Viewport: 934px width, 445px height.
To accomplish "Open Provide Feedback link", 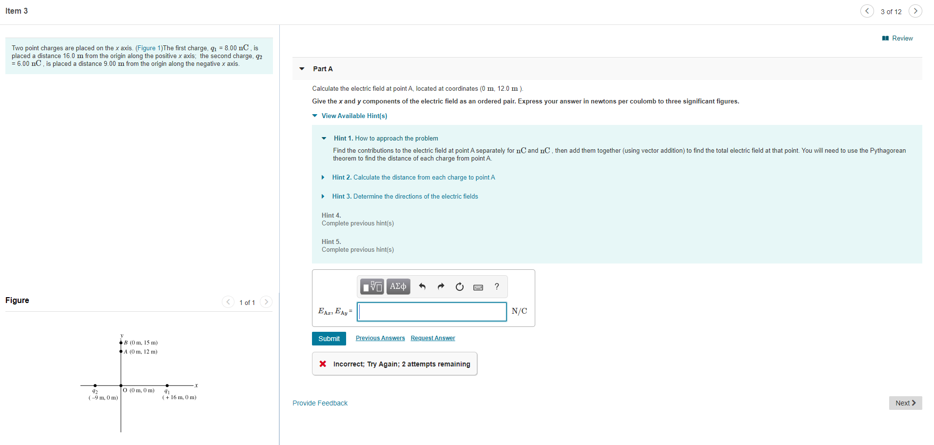I will pos(320,403).
